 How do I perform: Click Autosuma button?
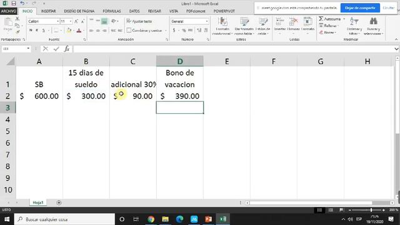click(x=330, y=19)
